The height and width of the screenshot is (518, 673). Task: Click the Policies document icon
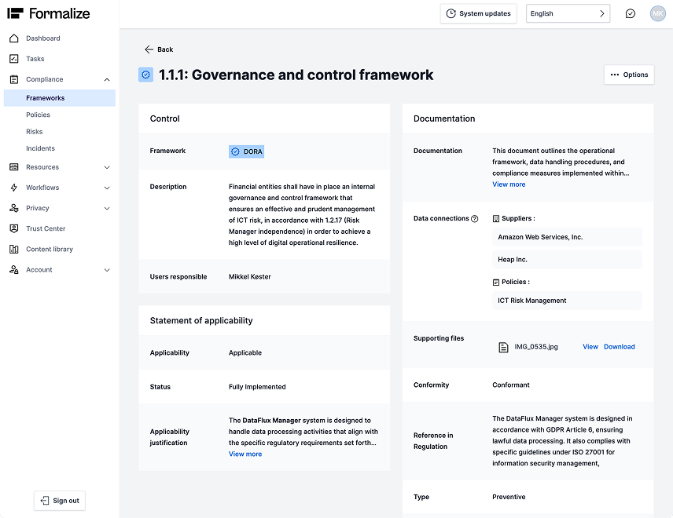point(496,282)
